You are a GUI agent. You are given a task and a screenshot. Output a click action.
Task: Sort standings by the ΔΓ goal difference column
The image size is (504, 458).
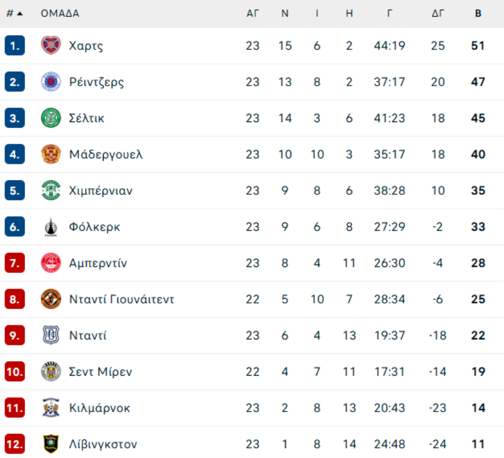pyautogui.click(x=437, y=13)
